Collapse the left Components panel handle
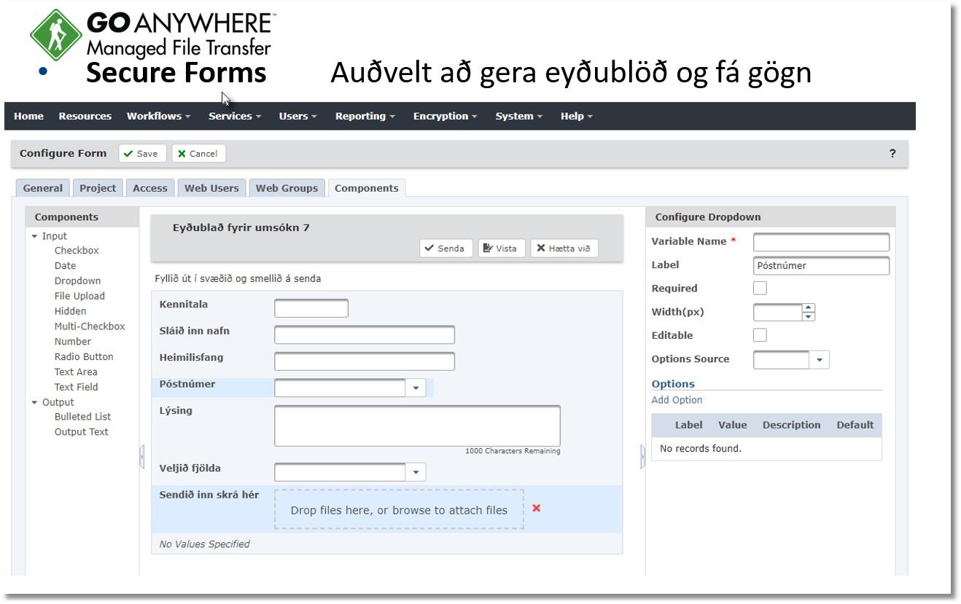This screenshot has height=604, width=961. click(141, 457)
